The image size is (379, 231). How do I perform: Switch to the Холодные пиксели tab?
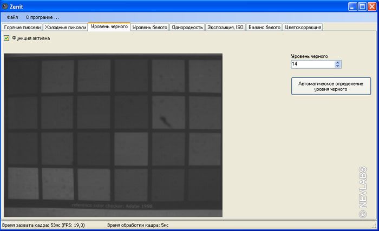[65, 27]
